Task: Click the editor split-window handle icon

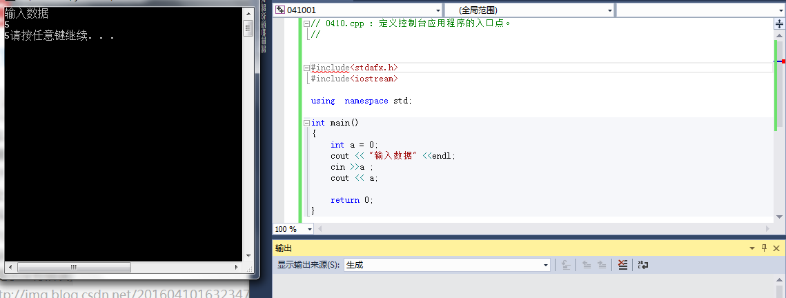Action: 780,23
